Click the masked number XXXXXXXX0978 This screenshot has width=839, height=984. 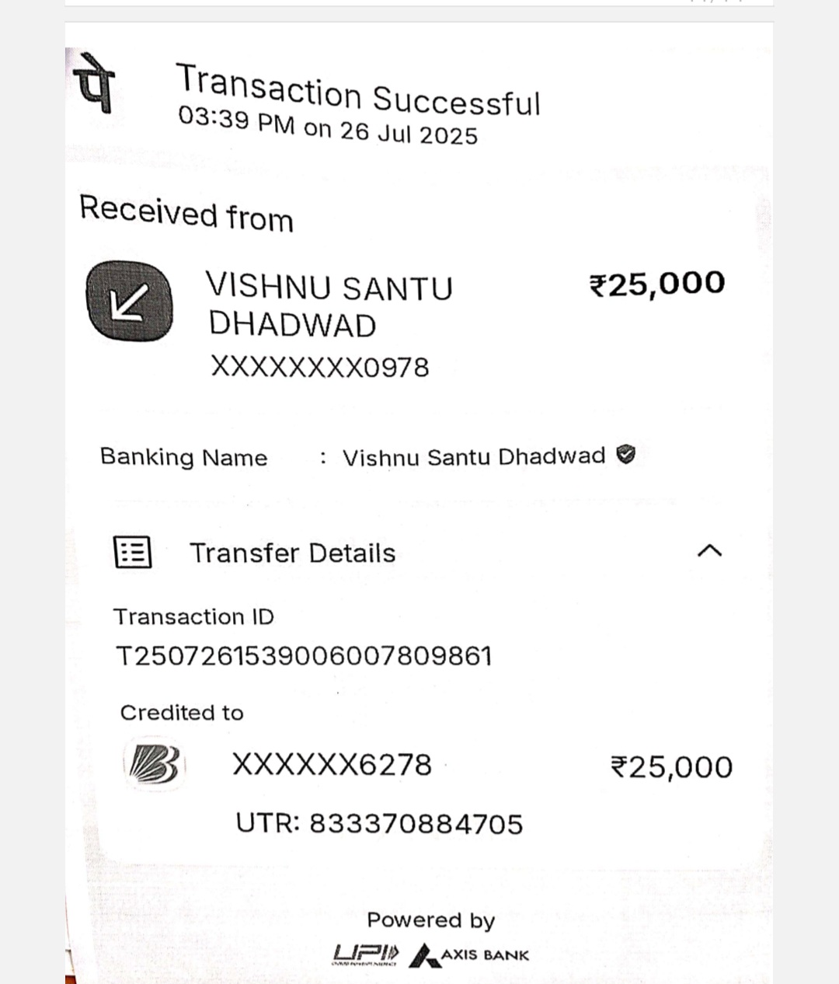click(x=319, y=367)
